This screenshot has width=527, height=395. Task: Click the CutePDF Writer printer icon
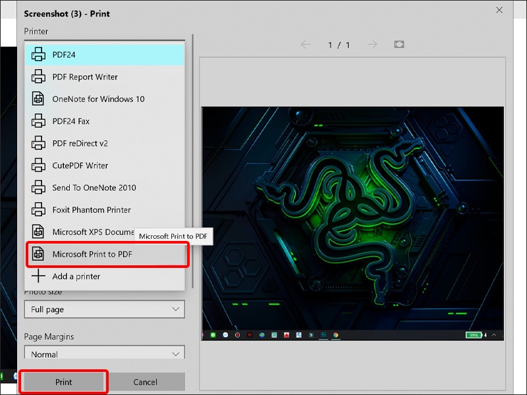(38, 165)
